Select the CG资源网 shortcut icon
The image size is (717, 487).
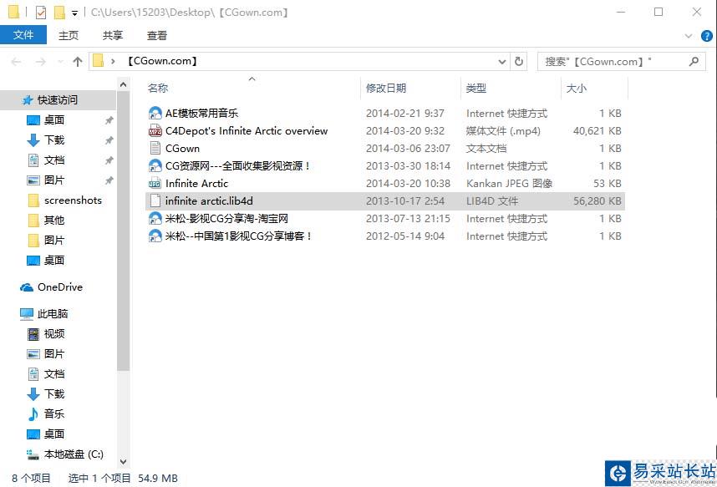[x=155, y=165]
